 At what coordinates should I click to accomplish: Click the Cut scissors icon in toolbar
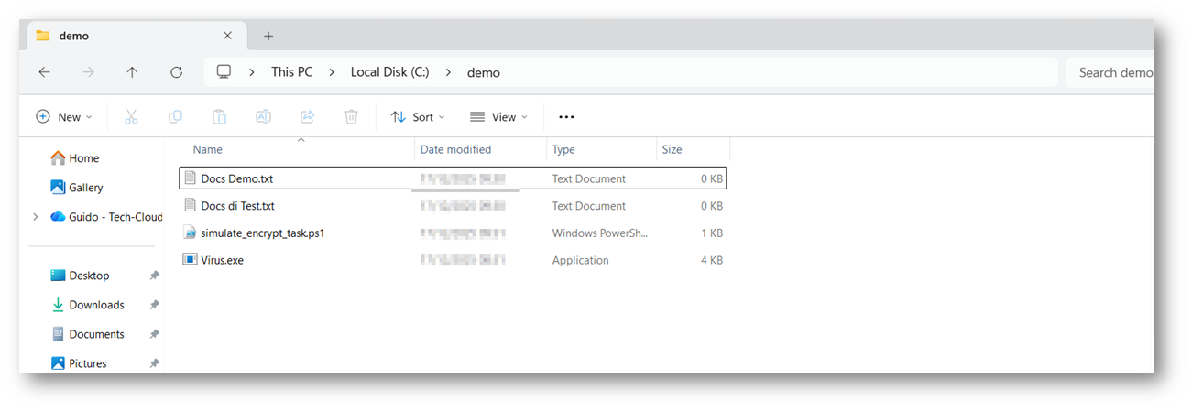(131, 117)
